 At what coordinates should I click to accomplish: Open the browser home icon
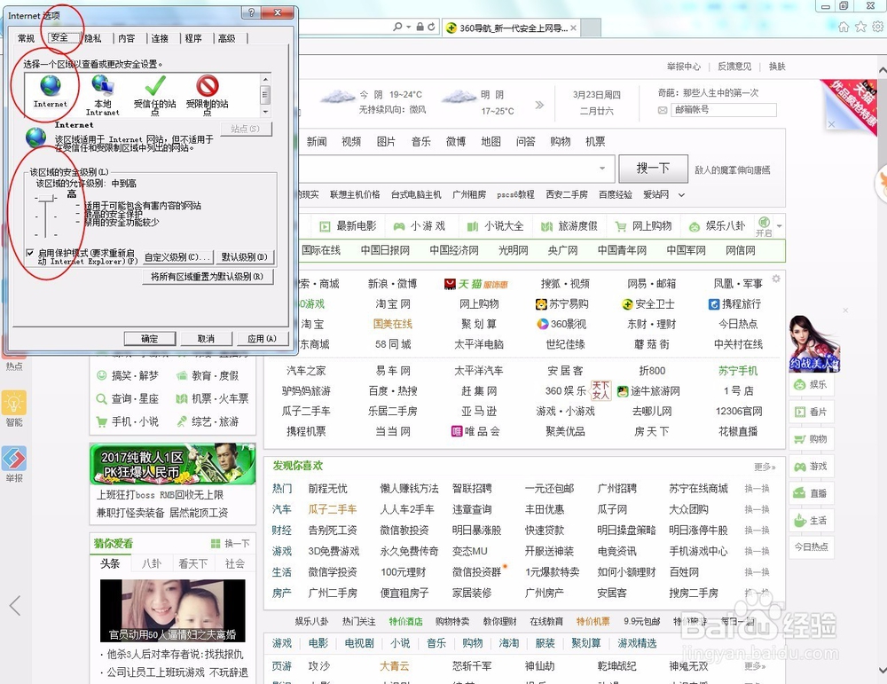pyautogui.click(x=844, y=27)
